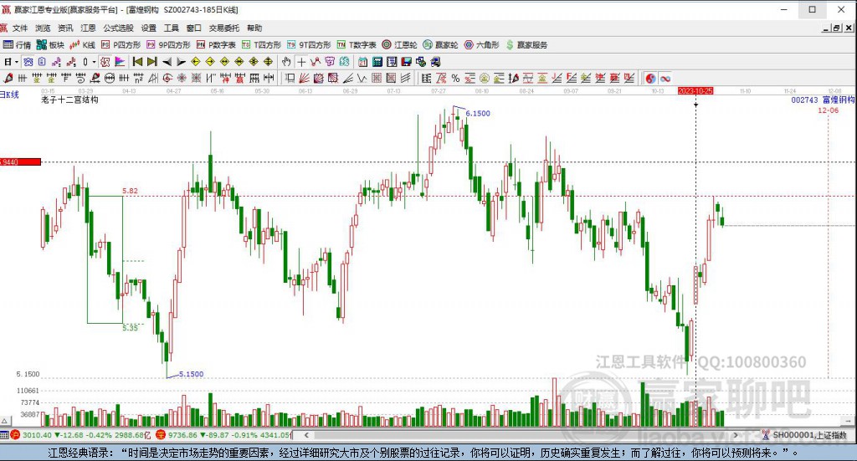Select the J-labeled lines tool

(557, 79)
